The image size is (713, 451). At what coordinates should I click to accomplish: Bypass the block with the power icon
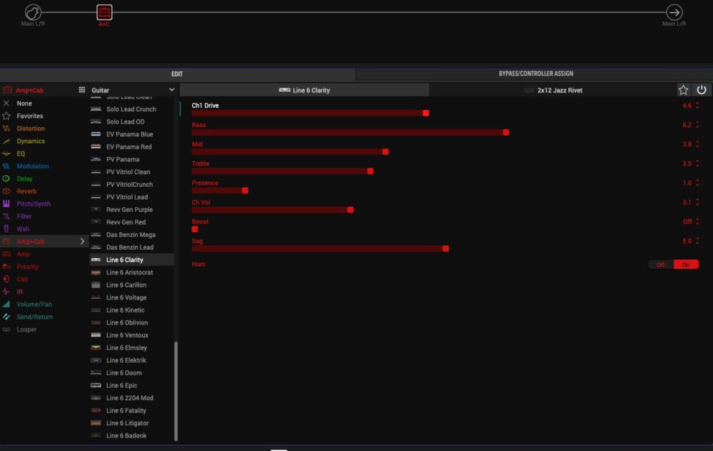pyautogui.click(x=701, y=90)
